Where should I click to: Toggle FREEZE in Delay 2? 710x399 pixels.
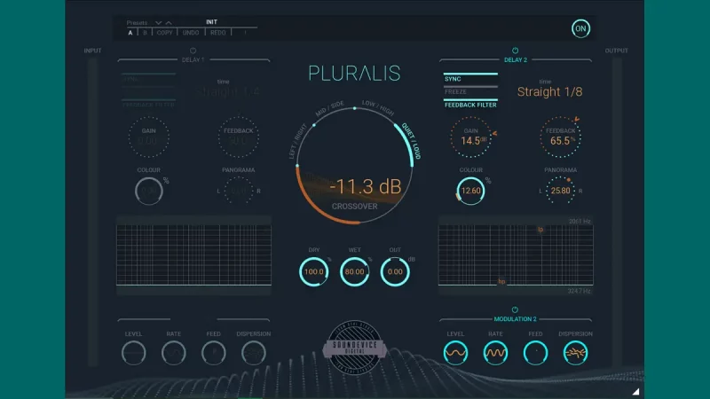click(470, 91)
